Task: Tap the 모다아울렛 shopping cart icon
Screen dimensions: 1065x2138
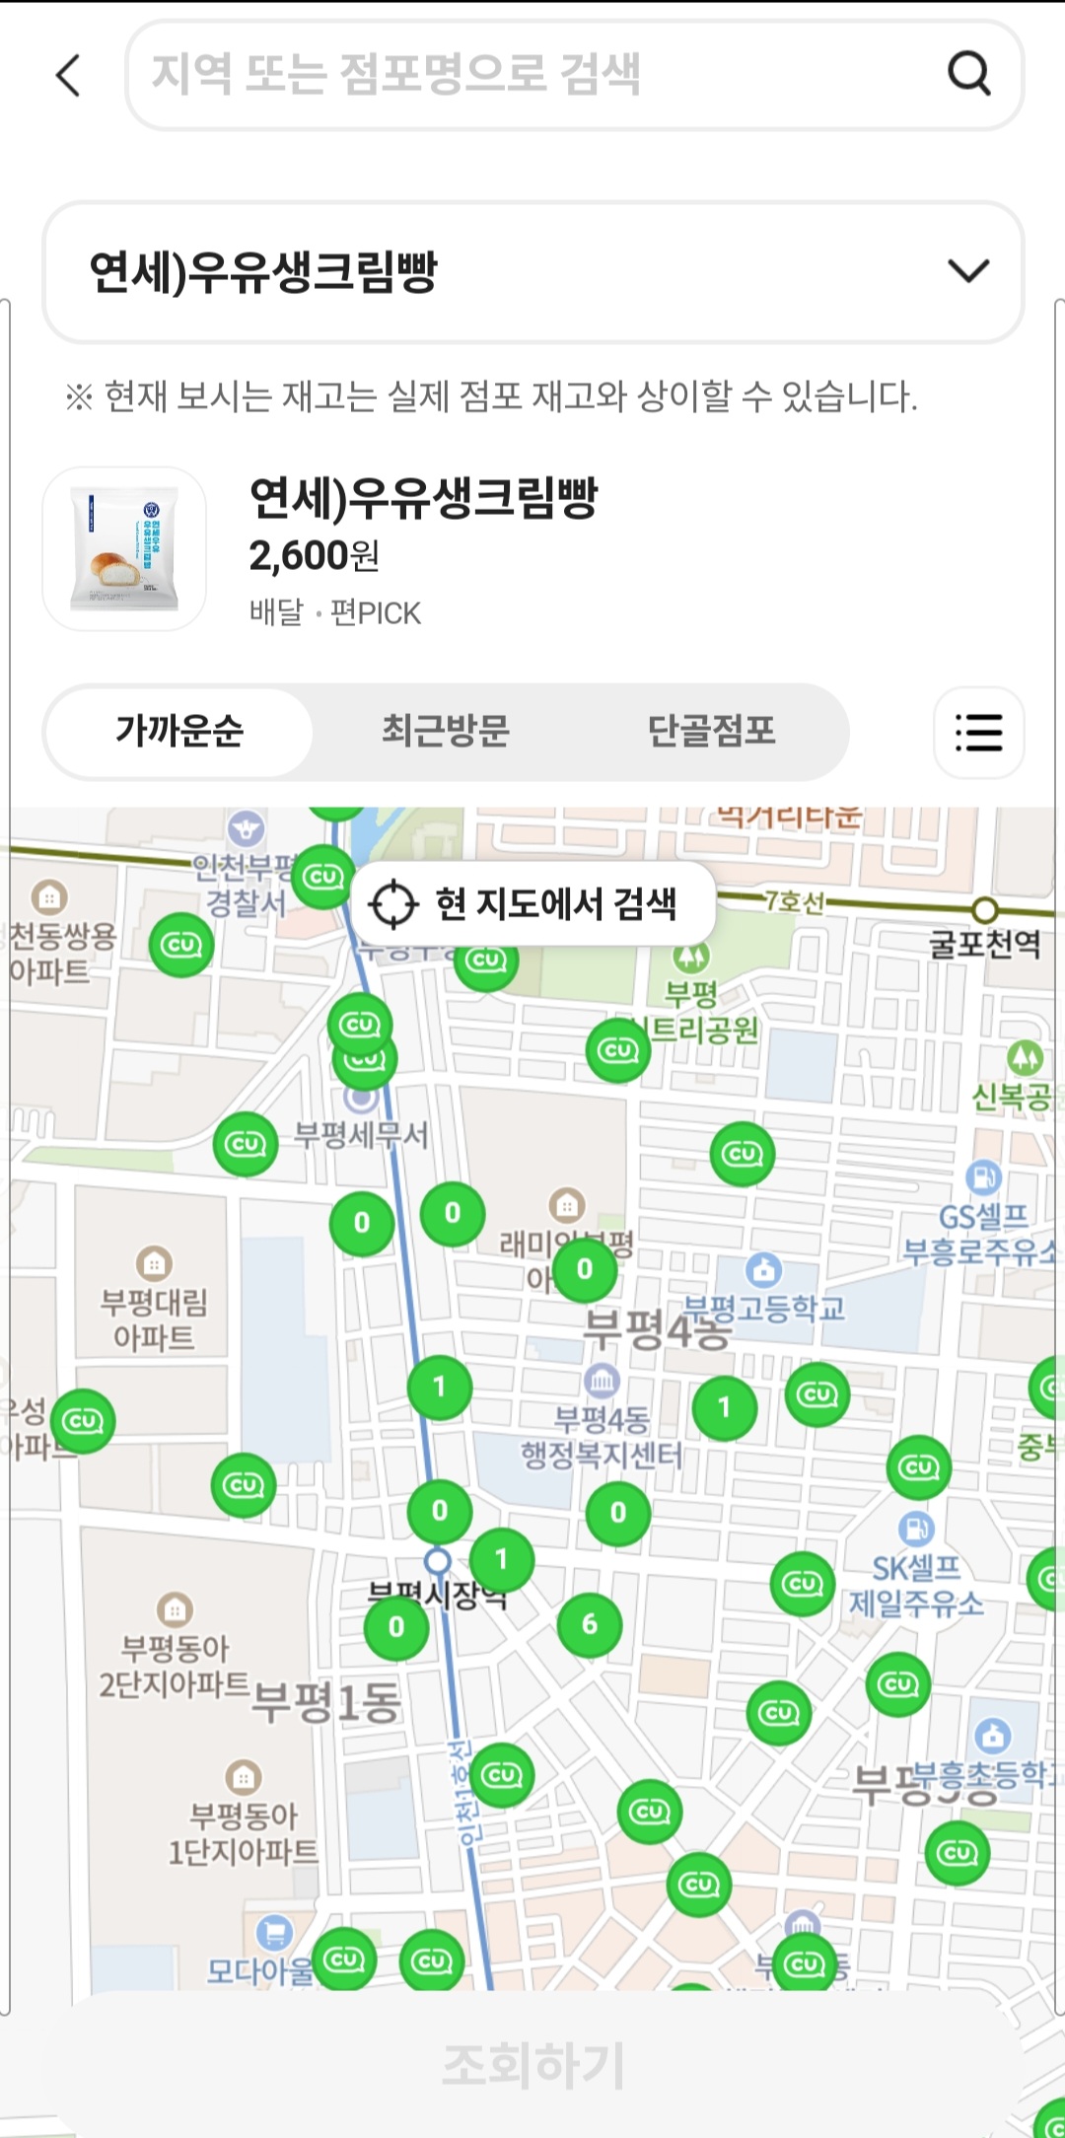Action: [273, 1932]
